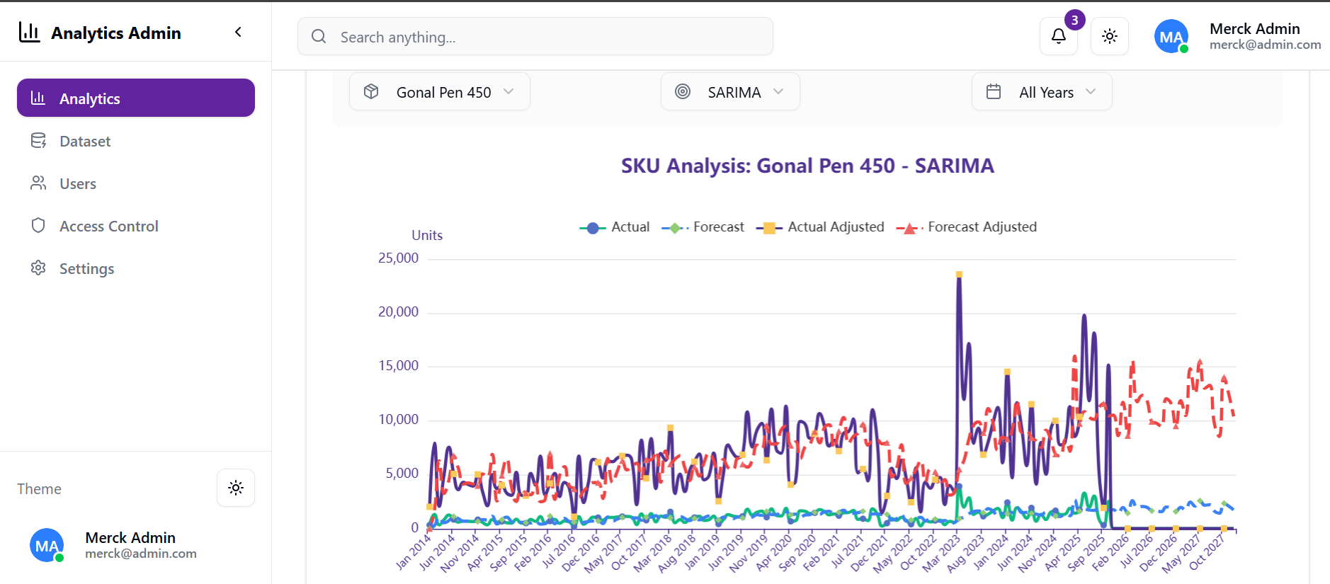Click the Analytics Admin bar chart logo

[29, 32]
